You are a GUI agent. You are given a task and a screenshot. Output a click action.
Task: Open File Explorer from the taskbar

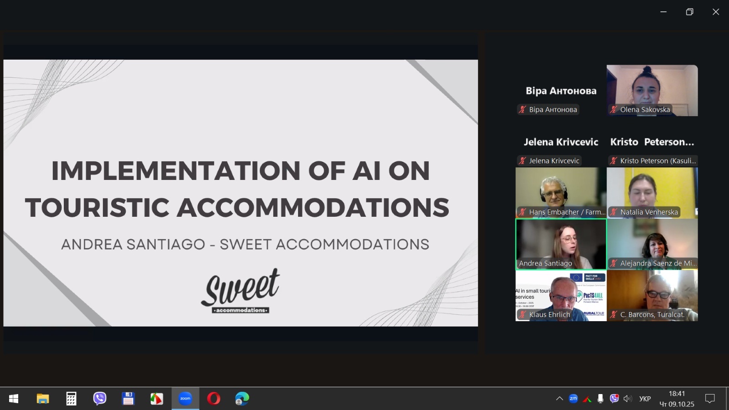[x=43, y=399]
